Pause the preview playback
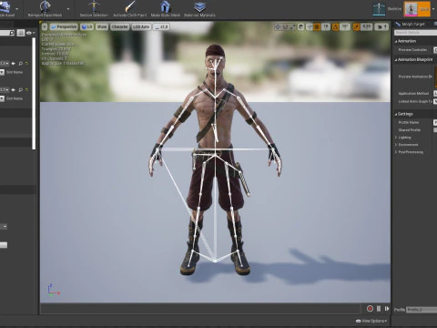 (x=379, y=309)
